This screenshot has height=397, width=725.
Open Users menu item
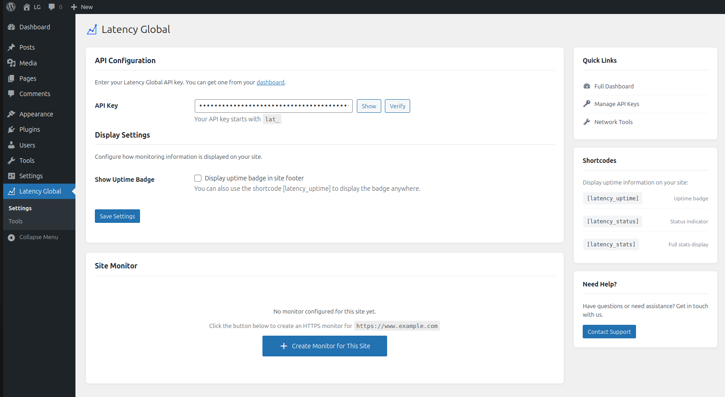click(27, 145)
